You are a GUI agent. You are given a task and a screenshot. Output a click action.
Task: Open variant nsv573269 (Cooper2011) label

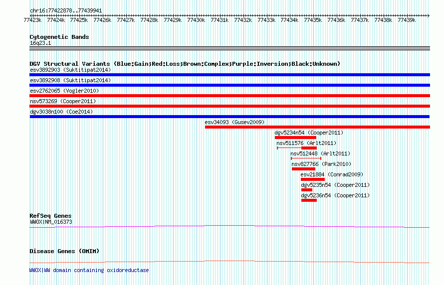pos(63,101)
